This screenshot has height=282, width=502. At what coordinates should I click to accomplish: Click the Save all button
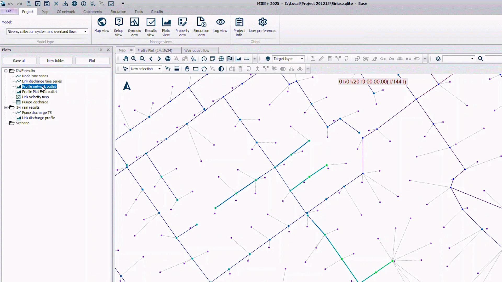pyautogui.click(x=19, y=61)
